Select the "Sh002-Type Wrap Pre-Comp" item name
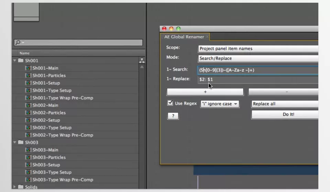This screenshot has height=192, width=330. click(x=63, y=135)
